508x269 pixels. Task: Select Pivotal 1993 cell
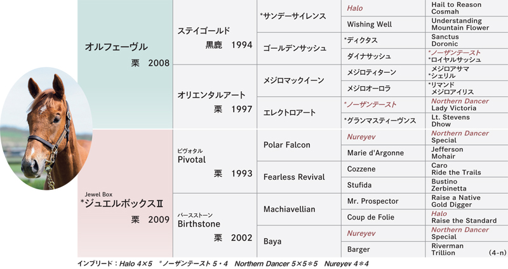[215, 161]
